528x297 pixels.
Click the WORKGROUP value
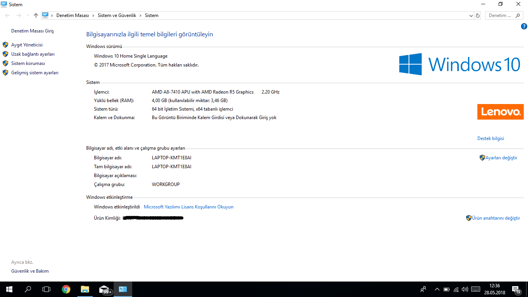coord(166,184)
